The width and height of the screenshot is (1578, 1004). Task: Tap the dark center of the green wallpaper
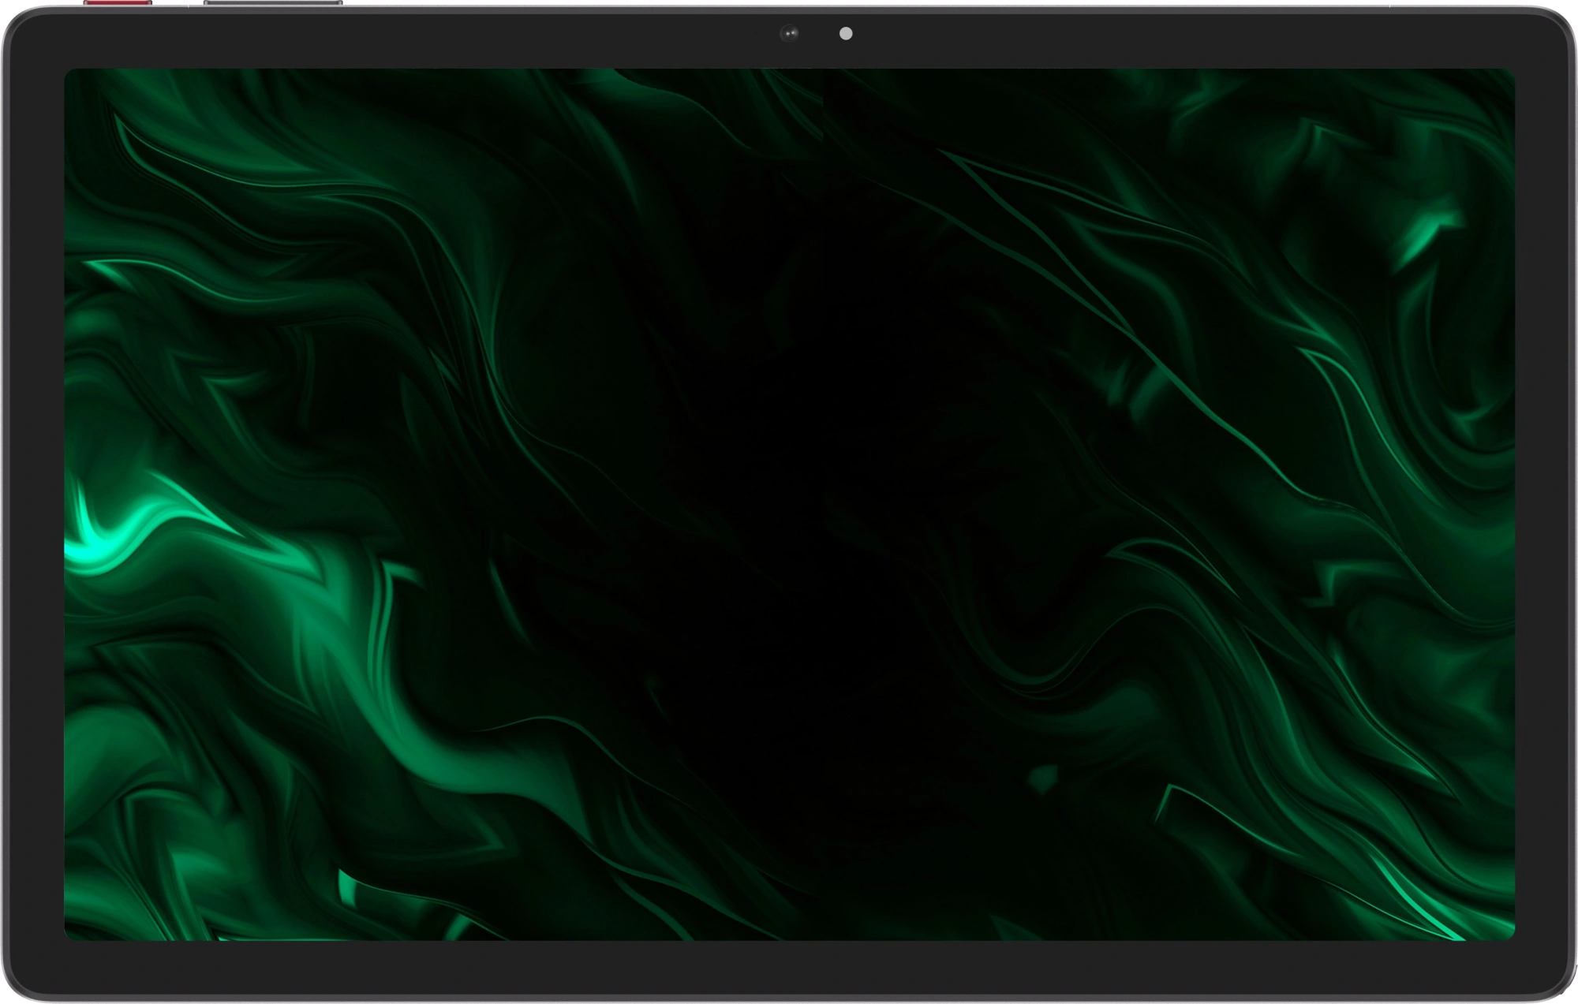pos(789,505)
